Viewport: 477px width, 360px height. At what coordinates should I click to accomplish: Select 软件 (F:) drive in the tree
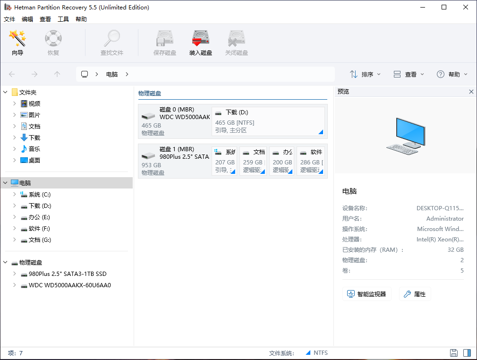pyautogui.click(x=35, y=229)
